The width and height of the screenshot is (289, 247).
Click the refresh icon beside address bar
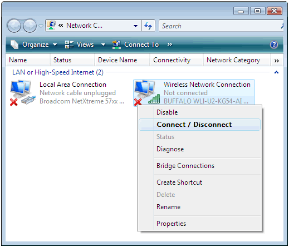coord(148,26)
